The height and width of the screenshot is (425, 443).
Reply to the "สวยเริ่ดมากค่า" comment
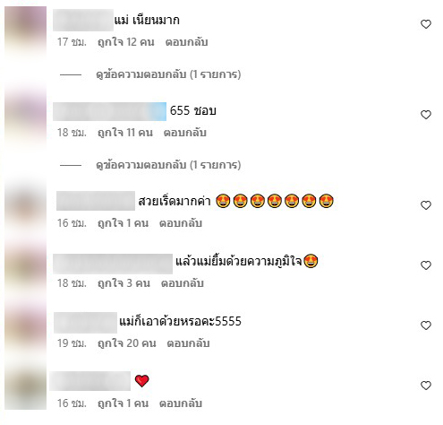point(181,223)
